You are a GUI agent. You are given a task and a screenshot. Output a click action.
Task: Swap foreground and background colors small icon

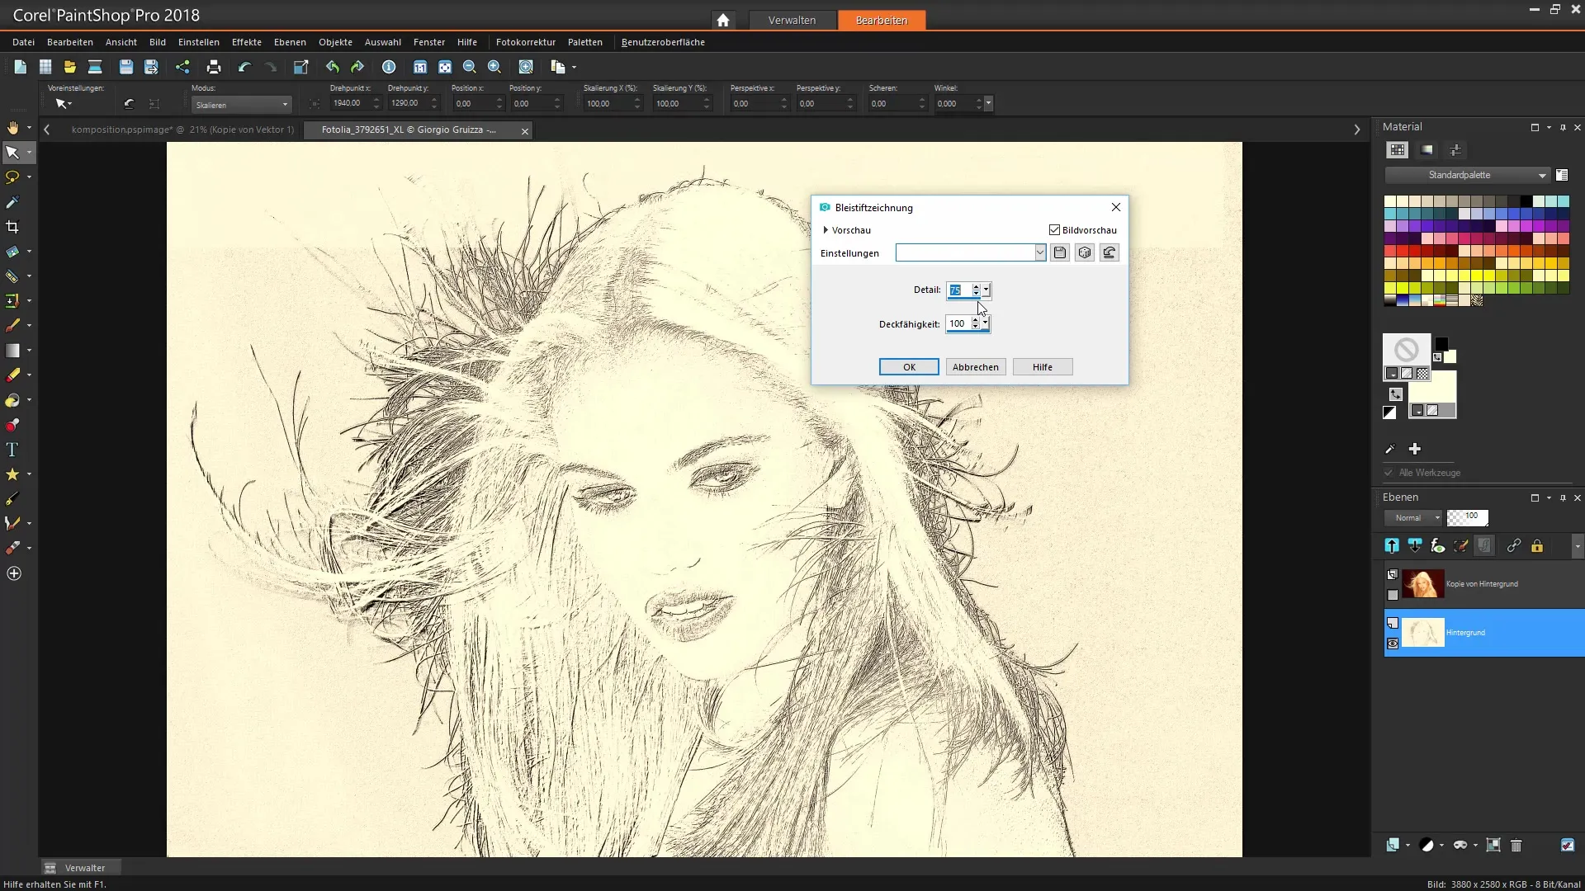point(1437,357)
